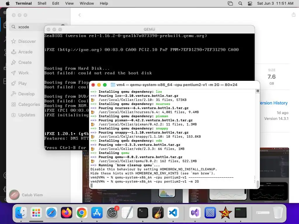Go back in the App Store window
The height and width of the screenshot is (224, 299).
pos(79,15)
